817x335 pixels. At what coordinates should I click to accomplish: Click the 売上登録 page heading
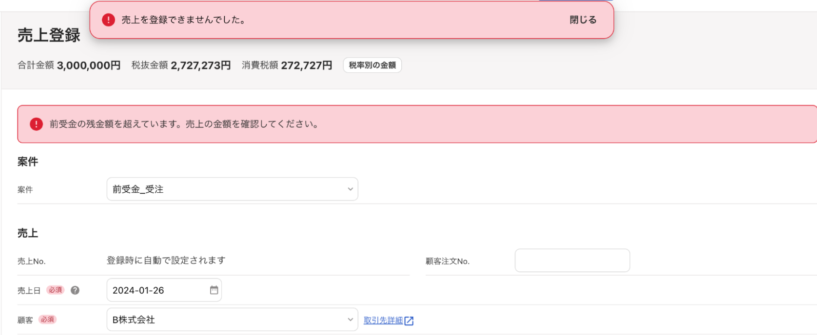pyautogui.click(x=49, y=35)
